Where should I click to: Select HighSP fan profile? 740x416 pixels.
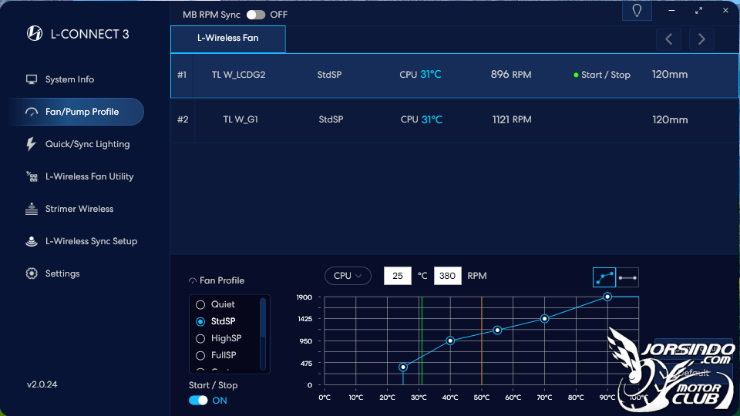[219, 338]
